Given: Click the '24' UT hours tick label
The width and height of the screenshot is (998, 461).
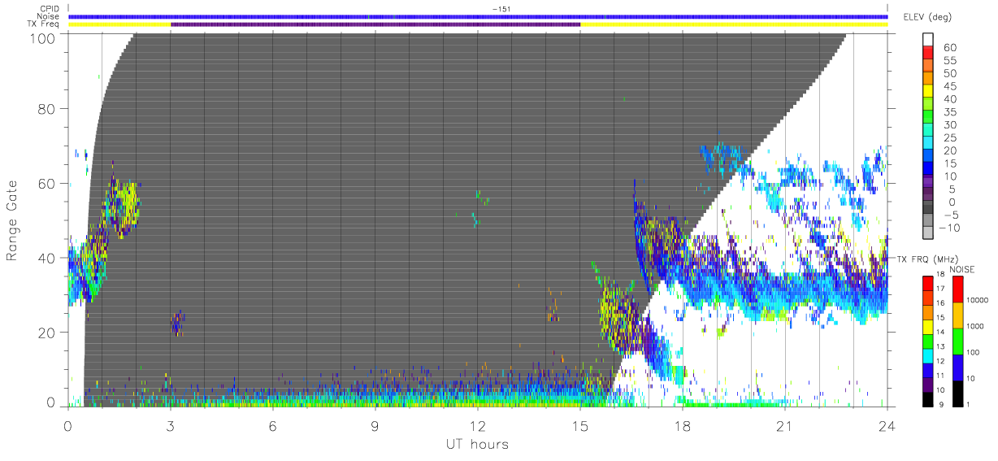Looking at the screenshot, I should pos(887,426).
